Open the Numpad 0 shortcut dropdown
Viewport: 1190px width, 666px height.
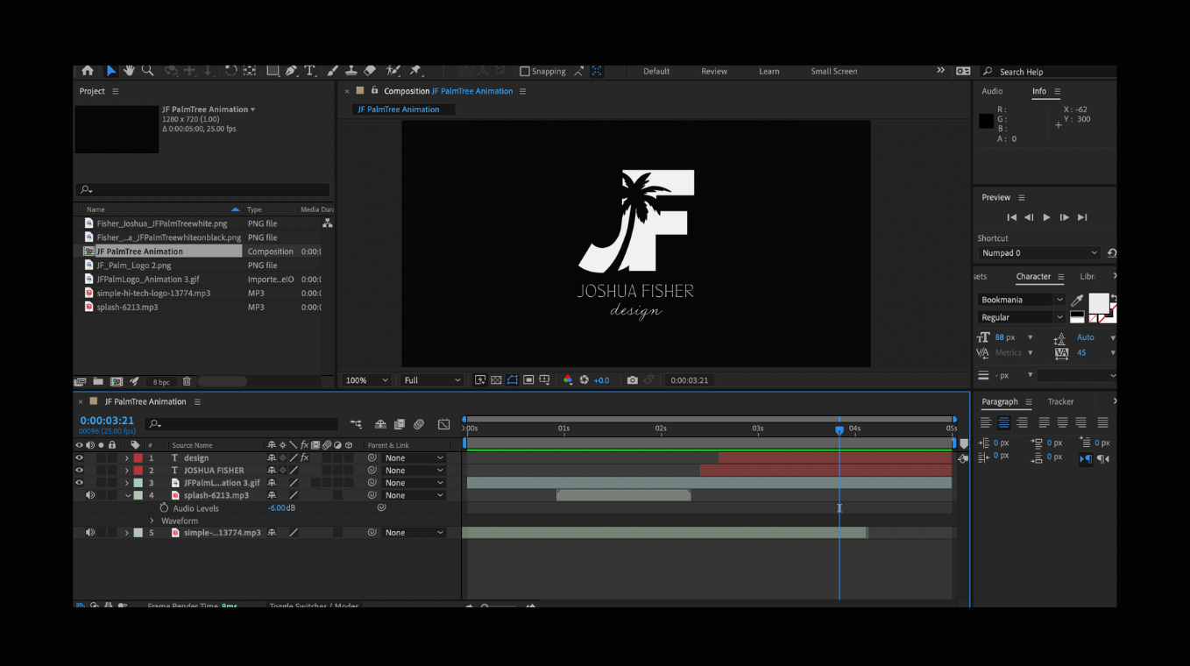coord(1039,253)
